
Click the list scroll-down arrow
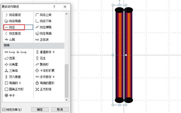pos(66,100)
